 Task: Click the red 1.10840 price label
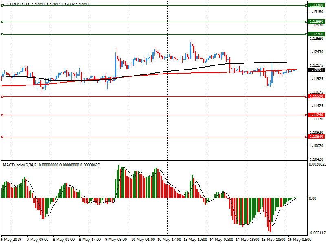pyautogui.click(x=316, y=137)
